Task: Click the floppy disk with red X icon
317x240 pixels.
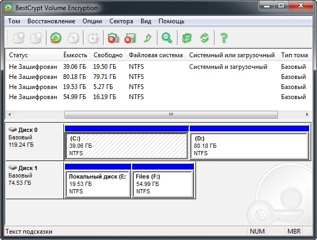Action: coord(130,38)
